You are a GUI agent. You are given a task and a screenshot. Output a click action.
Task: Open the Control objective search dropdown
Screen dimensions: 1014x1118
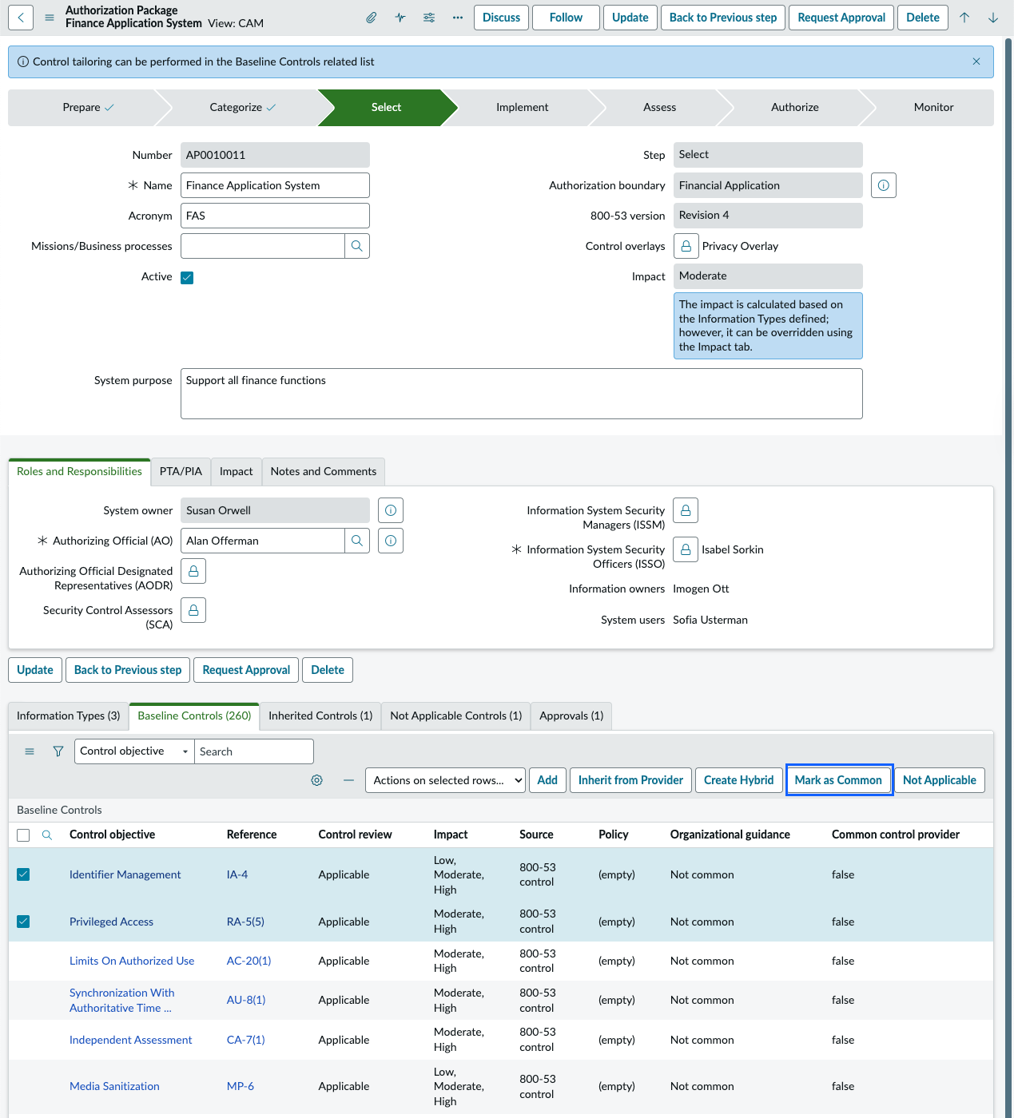click(134, 751)
